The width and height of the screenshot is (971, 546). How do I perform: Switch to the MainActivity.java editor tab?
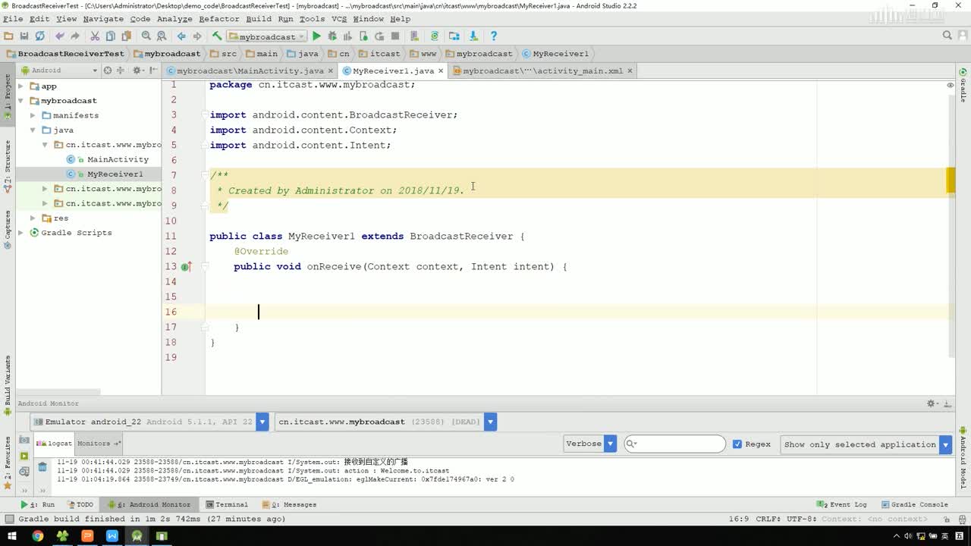coord(250,71)
